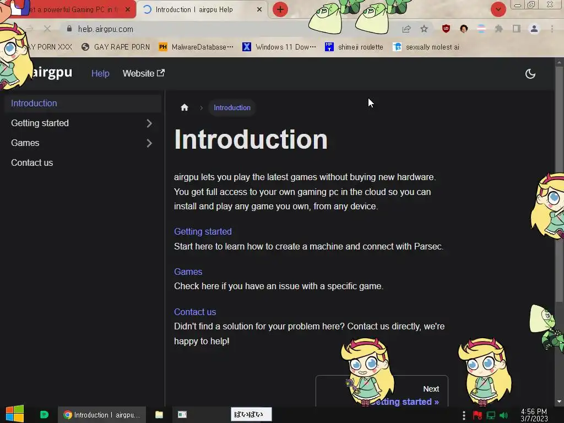Click the airgpu logo
The width and height of the screenshot is (564, 423).
pyautogui.click(x=51, y=73)
